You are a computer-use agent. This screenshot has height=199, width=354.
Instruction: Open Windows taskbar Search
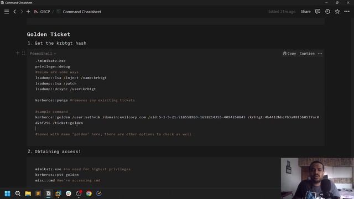click(18, 193)
